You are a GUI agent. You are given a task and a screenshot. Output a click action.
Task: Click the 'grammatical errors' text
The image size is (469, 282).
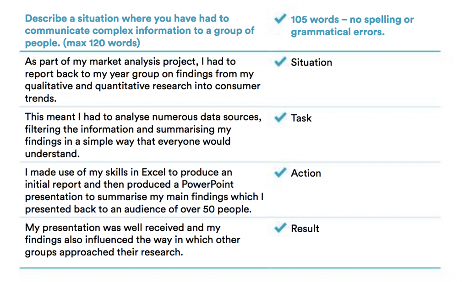(338, 33)
